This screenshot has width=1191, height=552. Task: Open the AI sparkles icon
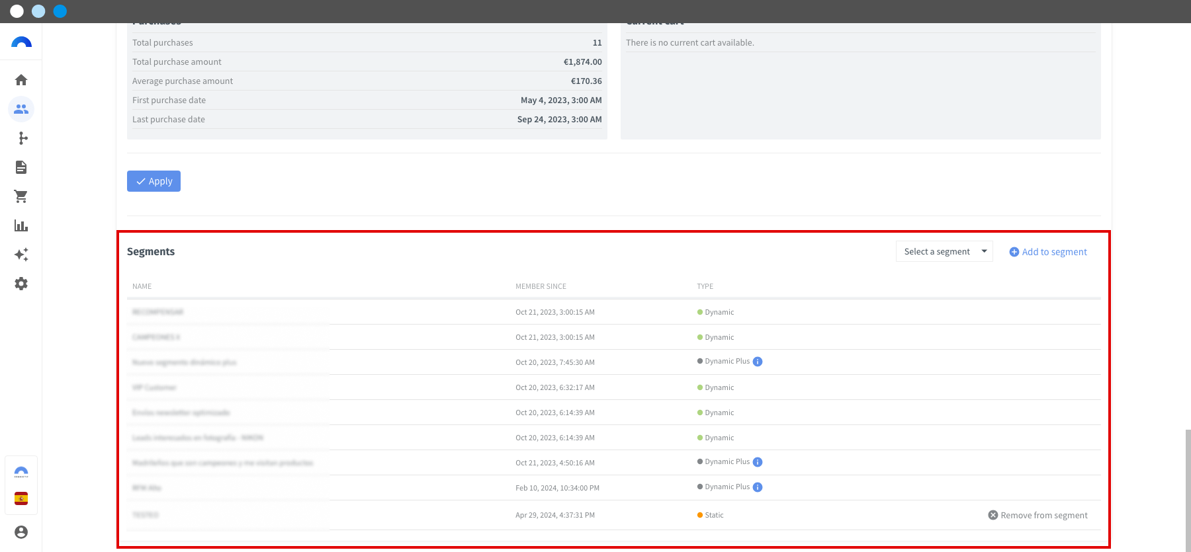coord(21,255)
